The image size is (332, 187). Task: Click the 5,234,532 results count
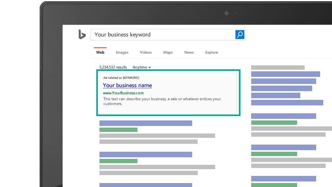coord(113,67)
